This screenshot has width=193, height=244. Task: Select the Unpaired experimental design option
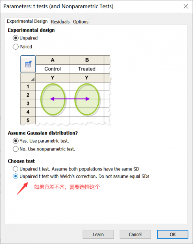(x=25, y=38)
